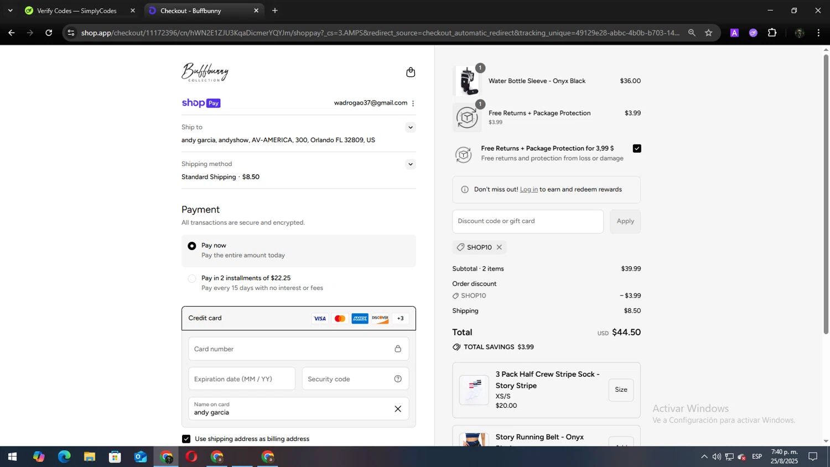Click the Mastercard icon
The width and height of the screenshot is (830, 467).
coord(340,319)
